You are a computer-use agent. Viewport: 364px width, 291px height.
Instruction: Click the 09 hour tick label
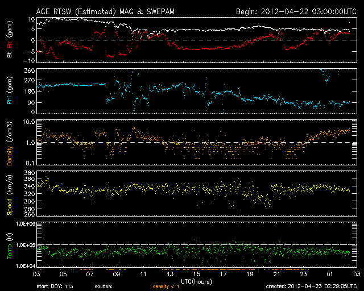coord(117,274)
